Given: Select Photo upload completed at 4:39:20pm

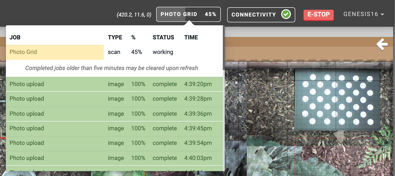Looking at the screenshot, I should (112, 84).
